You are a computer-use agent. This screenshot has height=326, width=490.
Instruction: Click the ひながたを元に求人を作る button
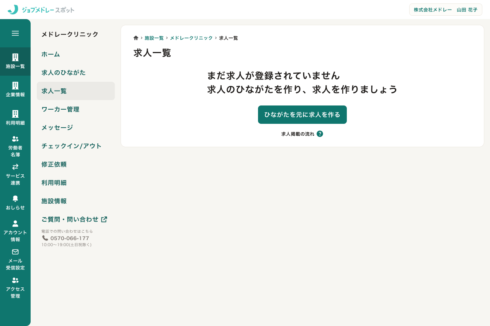pos(302,115)
